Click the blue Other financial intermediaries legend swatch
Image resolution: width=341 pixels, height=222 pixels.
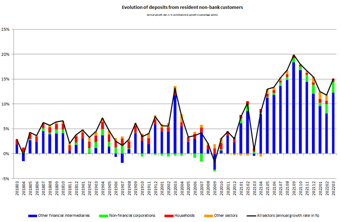pos(33,216)
